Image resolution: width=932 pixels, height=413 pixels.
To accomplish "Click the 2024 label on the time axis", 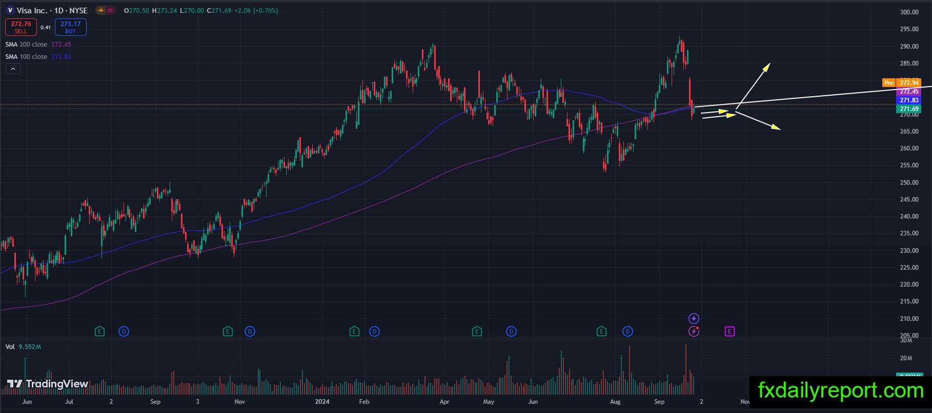I will pos(322,402).
